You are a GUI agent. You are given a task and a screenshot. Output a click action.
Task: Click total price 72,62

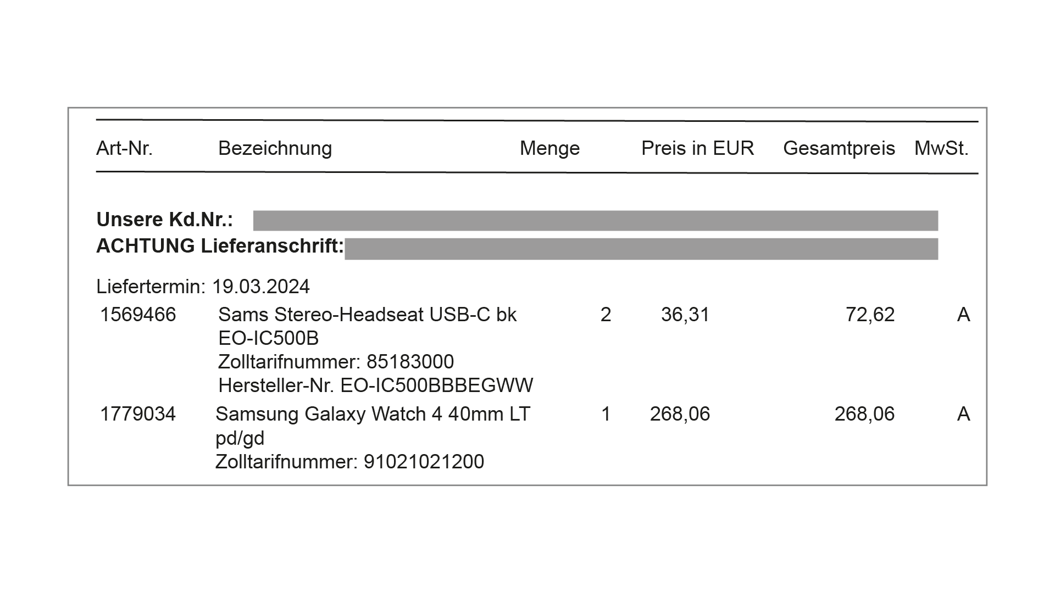click(x=870, y=315)
